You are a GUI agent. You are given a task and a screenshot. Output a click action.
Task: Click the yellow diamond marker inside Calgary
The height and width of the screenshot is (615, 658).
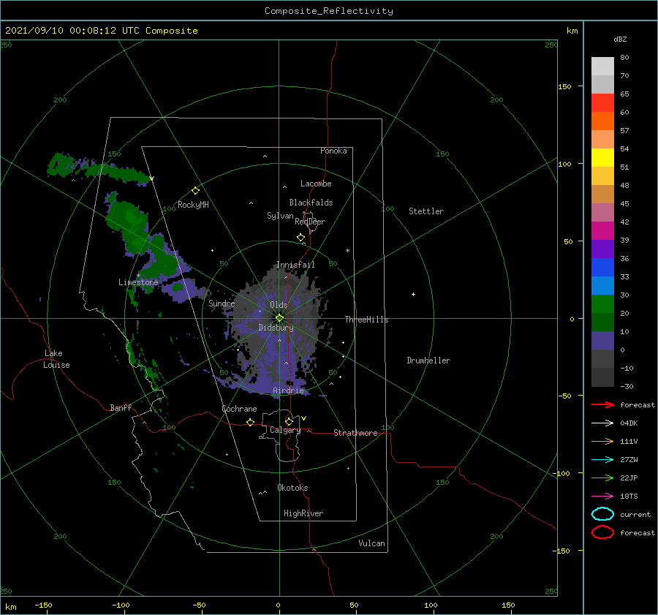(x=289, y=421)
